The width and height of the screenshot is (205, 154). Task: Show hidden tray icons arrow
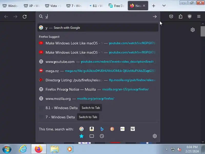(x=167, y=149)
